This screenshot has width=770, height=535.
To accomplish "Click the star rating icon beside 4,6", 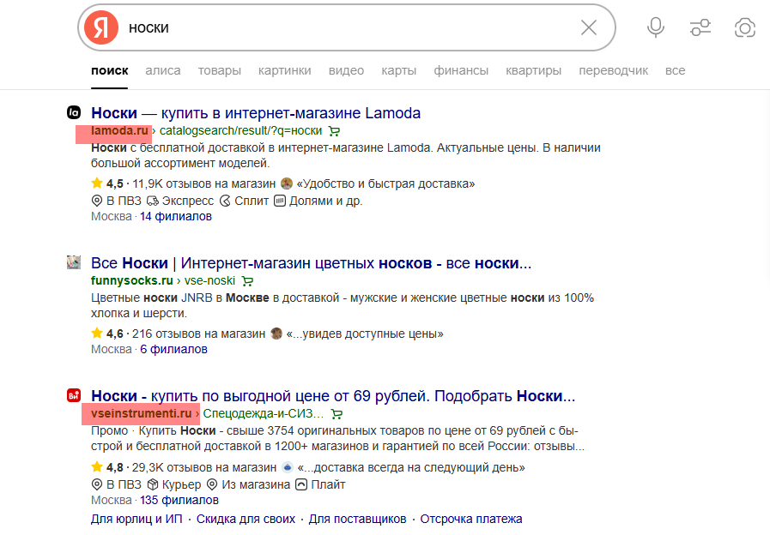I will (x=97, y=334).
